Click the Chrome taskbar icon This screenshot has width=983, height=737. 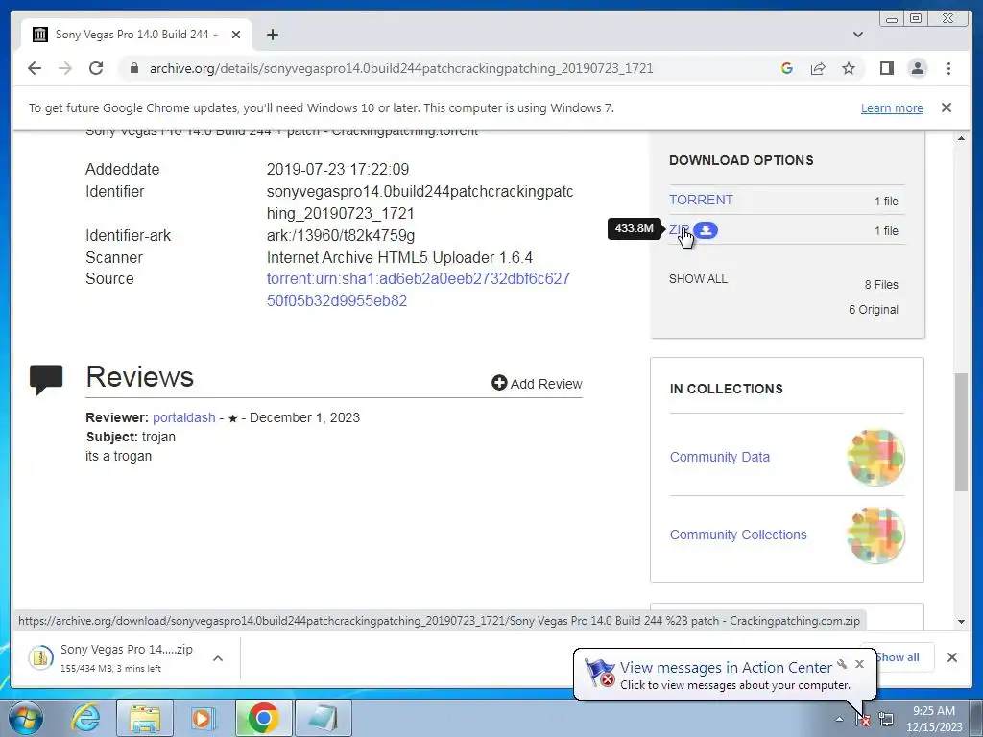coord(263,718)
